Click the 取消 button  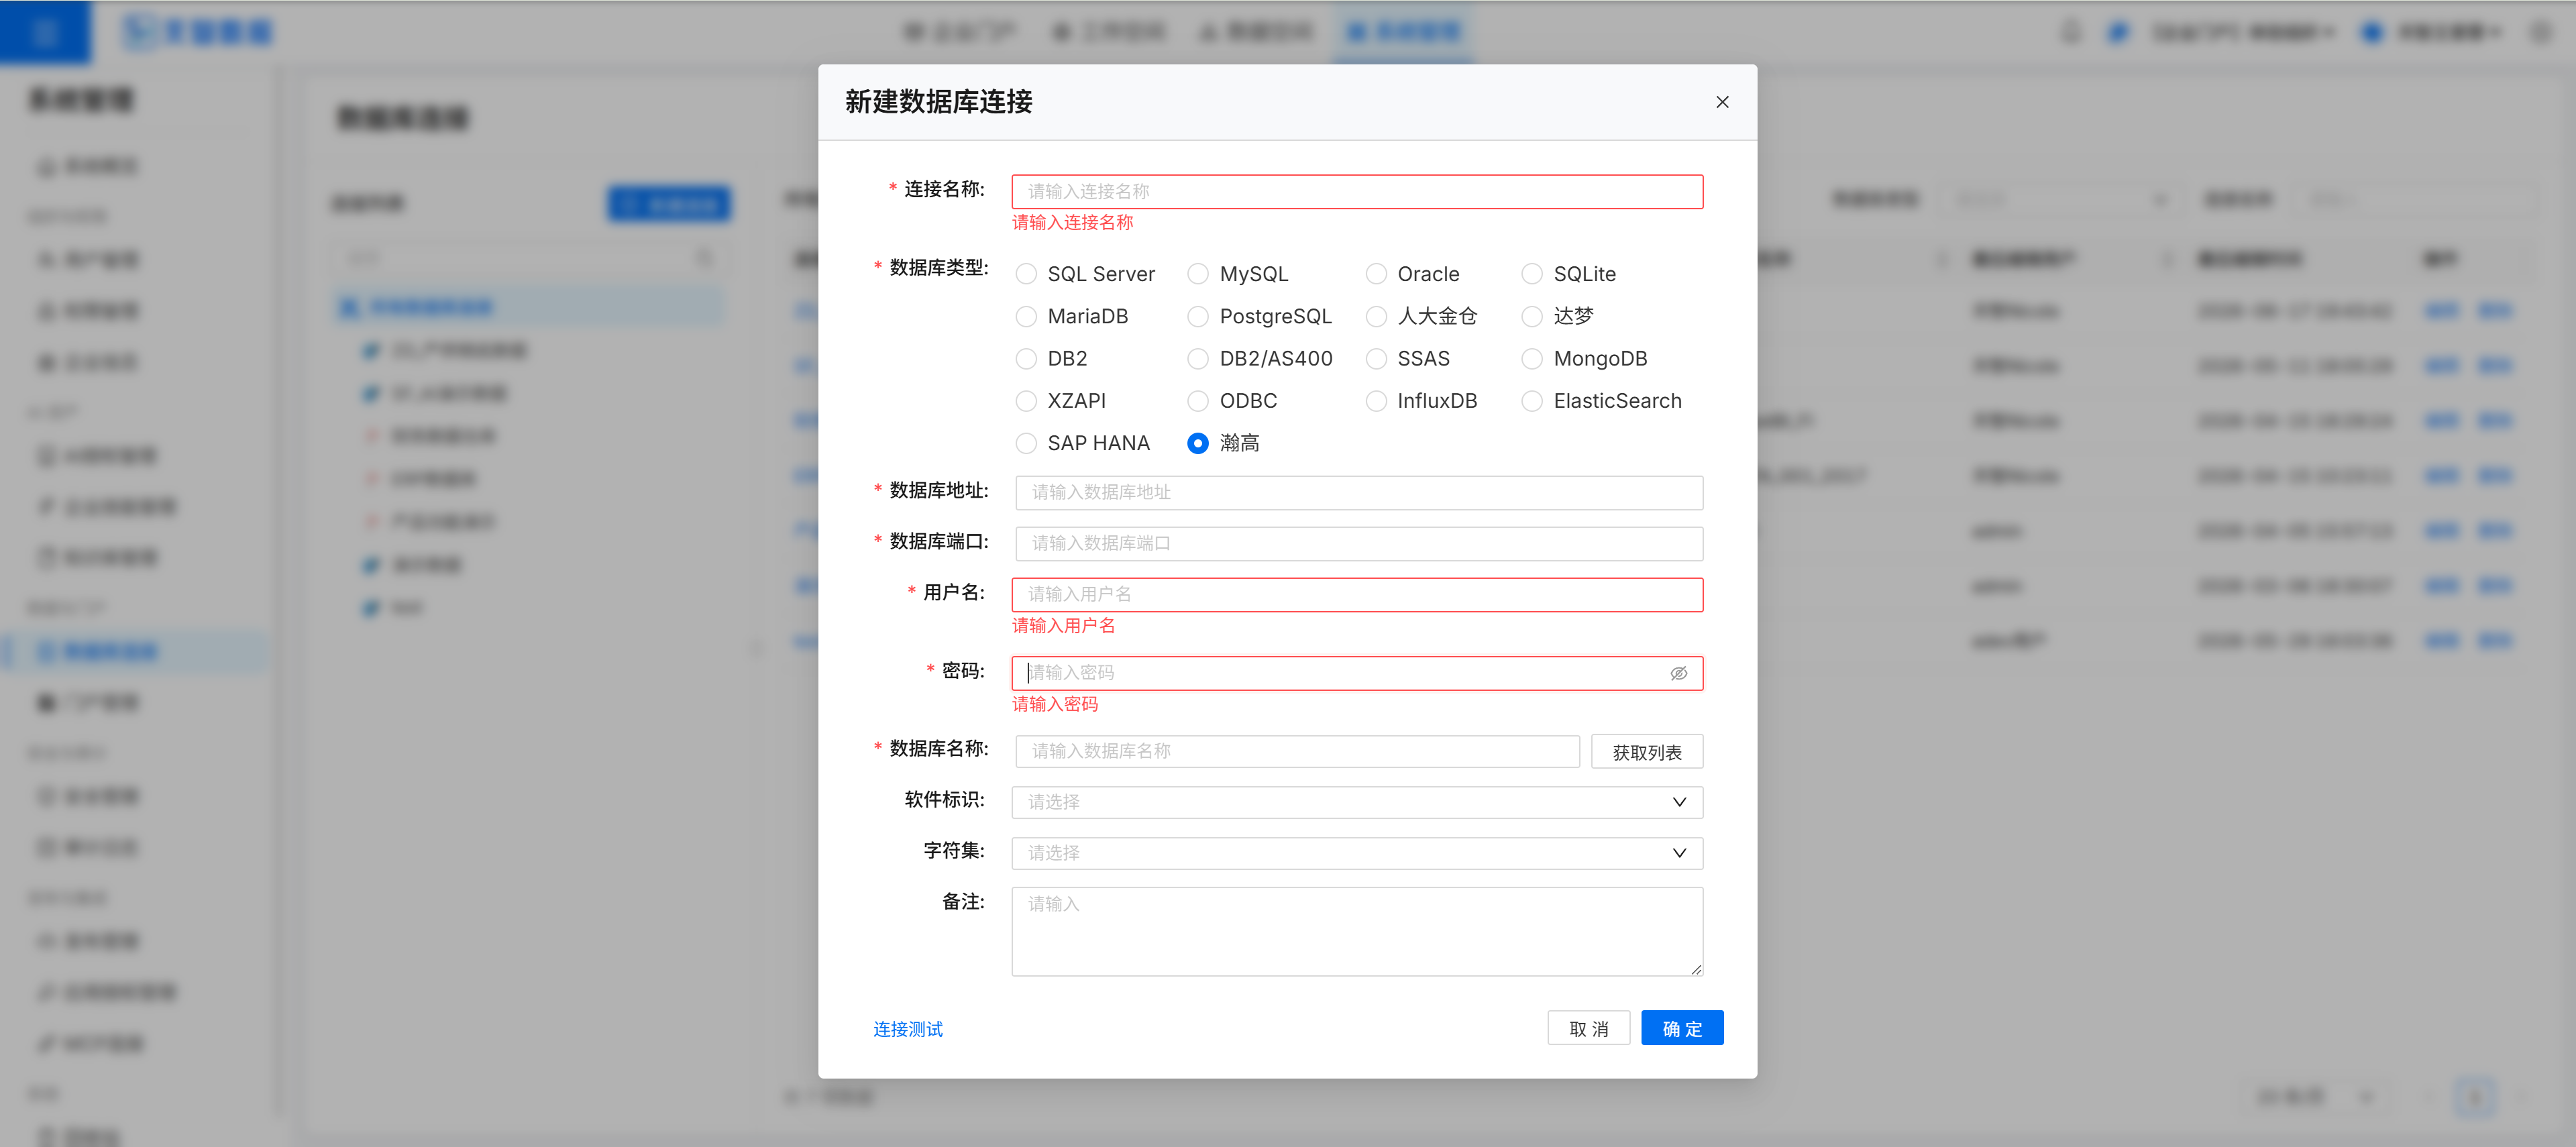point(1588,1028)
